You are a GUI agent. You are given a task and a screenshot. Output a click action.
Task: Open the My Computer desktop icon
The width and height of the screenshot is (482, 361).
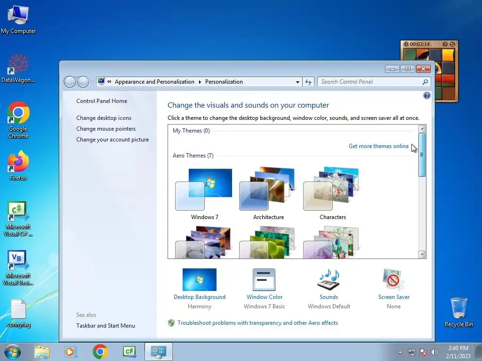tap(18, 20)
